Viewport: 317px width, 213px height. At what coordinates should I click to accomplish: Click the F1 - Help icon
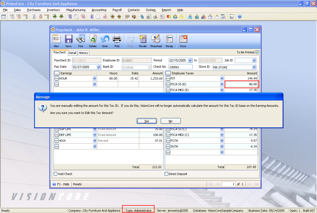(54, 184)
